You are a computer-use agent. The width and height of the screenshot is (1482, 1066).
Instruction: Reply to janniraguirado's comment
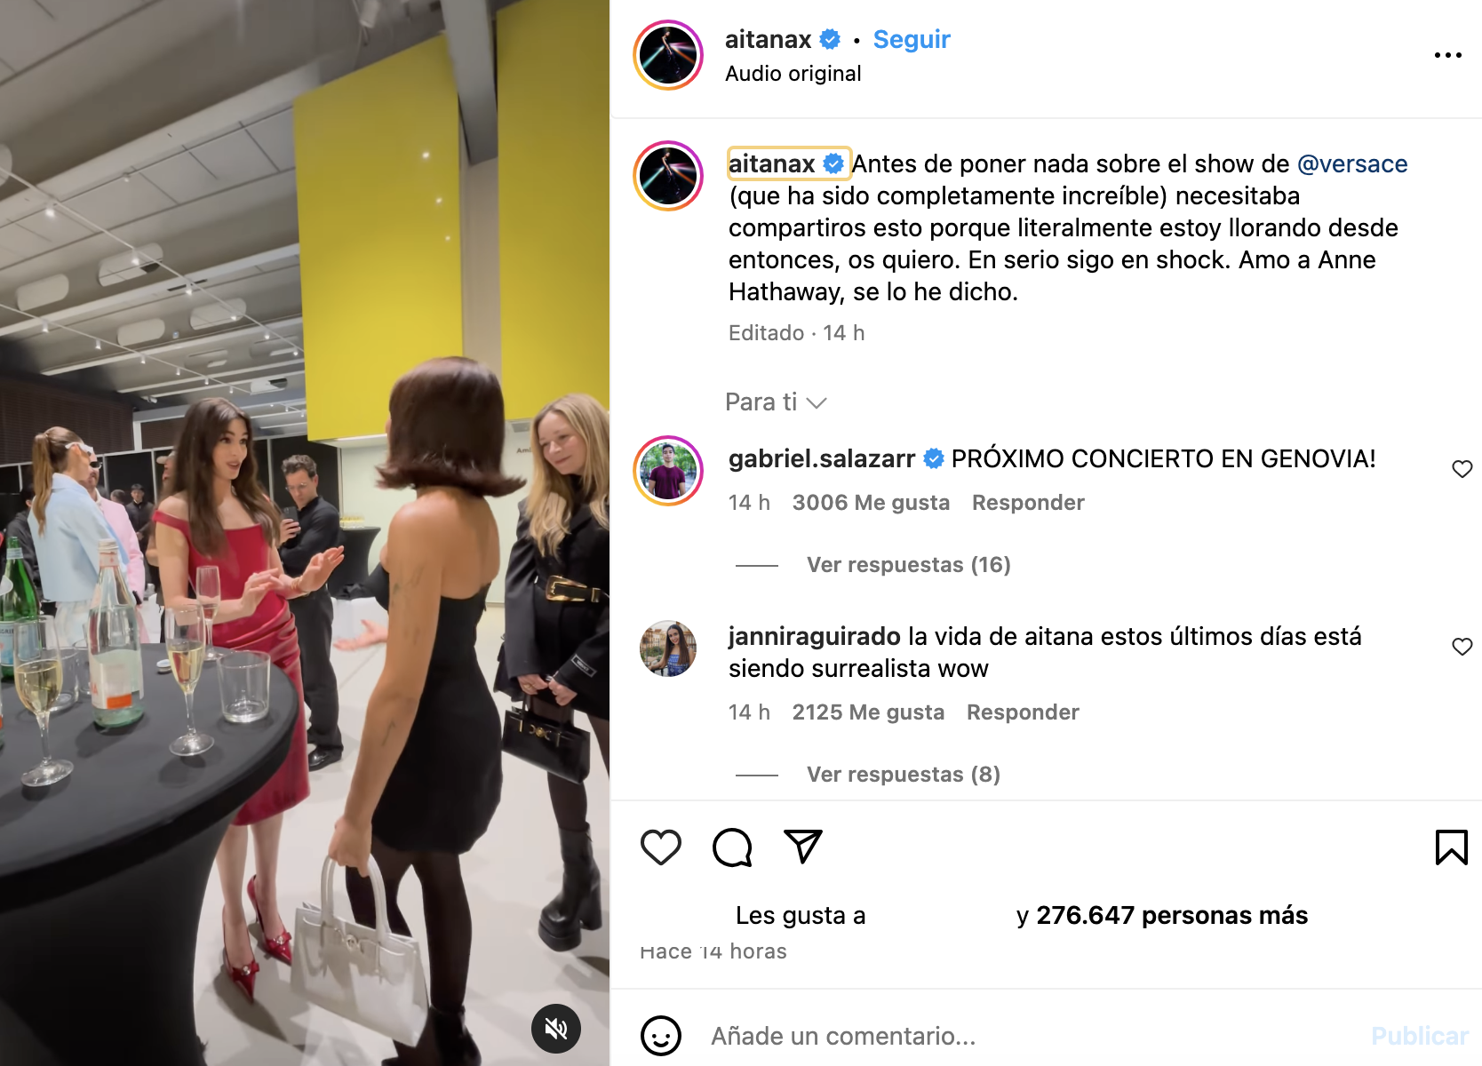(1023, 712)
